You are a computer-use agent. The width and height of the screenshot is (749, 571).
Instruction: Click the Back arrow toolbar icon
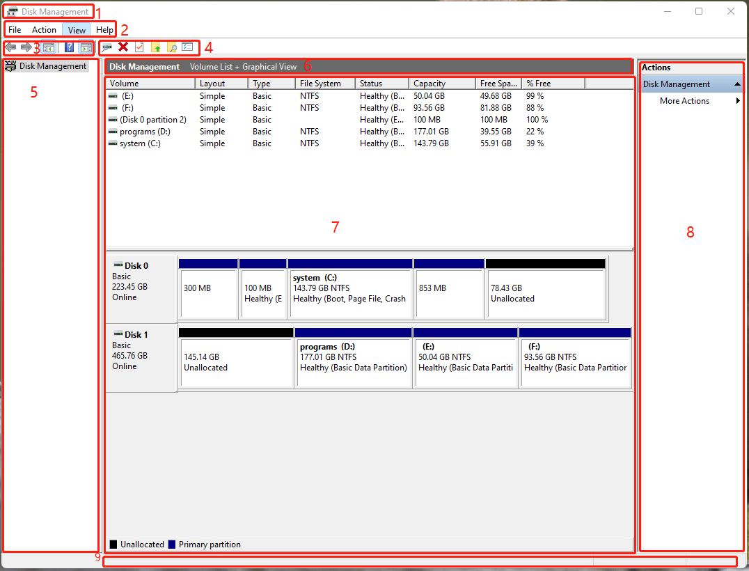11,47
